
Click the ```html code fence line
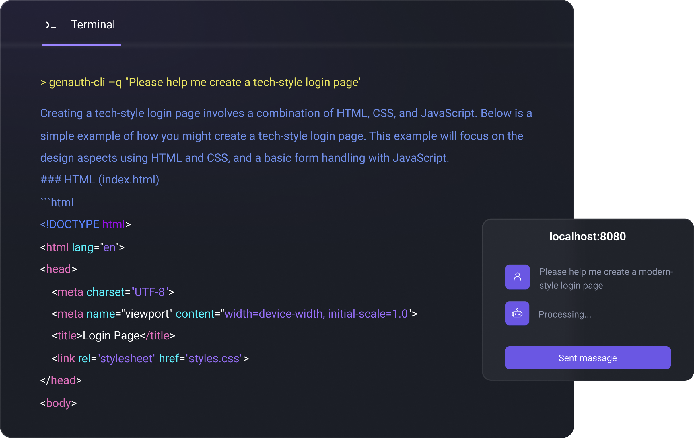pyautogui.click(x=57, y=202)
